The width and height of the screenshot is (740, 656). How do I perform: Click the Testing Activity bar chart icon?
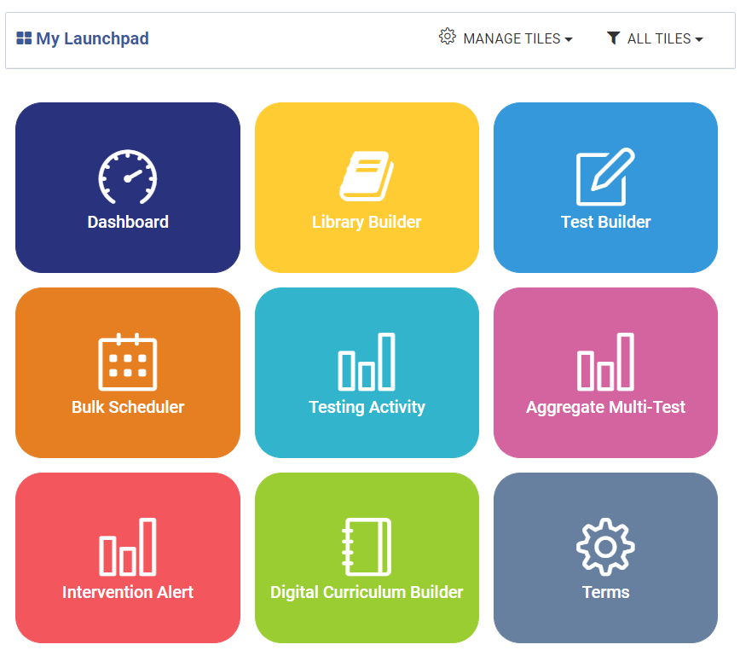pyautogui.click(x=367, y=362)
